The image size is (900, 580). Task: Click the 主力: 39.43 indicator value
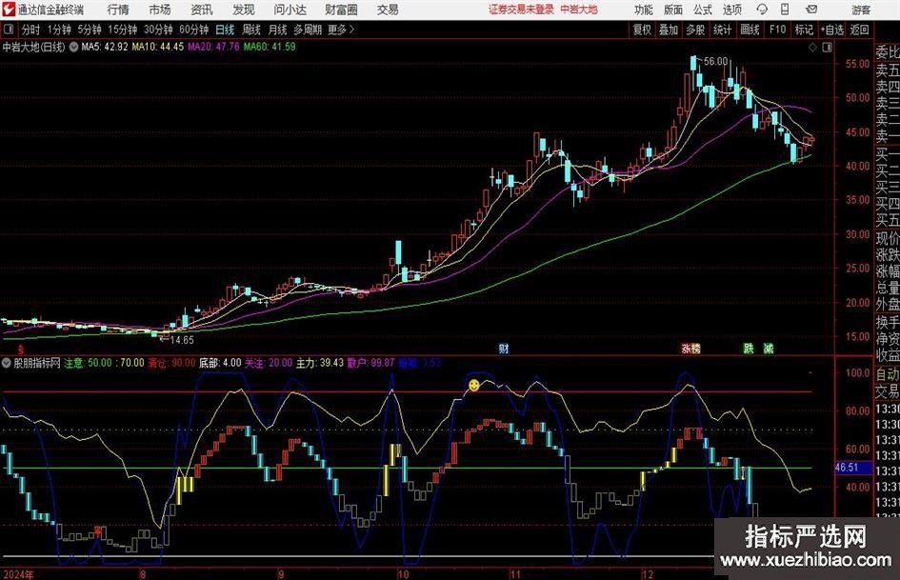click(x=320, y=363)
